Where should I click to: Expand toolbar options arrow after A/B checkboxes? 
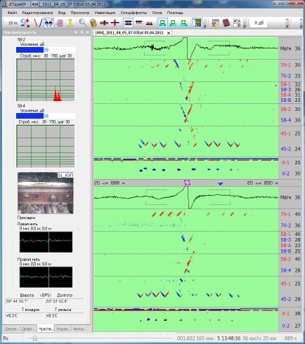click(x=245, y=26)
